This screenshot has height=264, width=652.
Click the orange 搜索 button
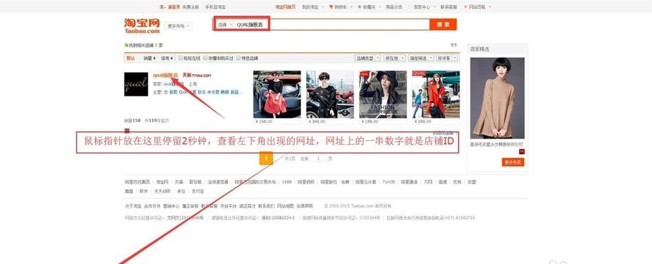(443, 24)
